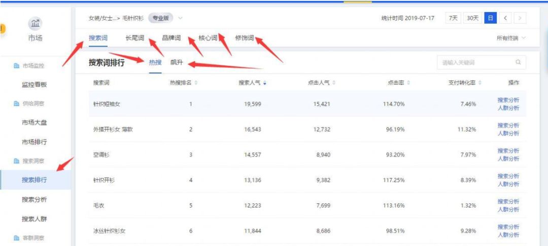Click the 11.32% conversion rate value
Viewport: 548px width, 246px height.
coord(466,130)
